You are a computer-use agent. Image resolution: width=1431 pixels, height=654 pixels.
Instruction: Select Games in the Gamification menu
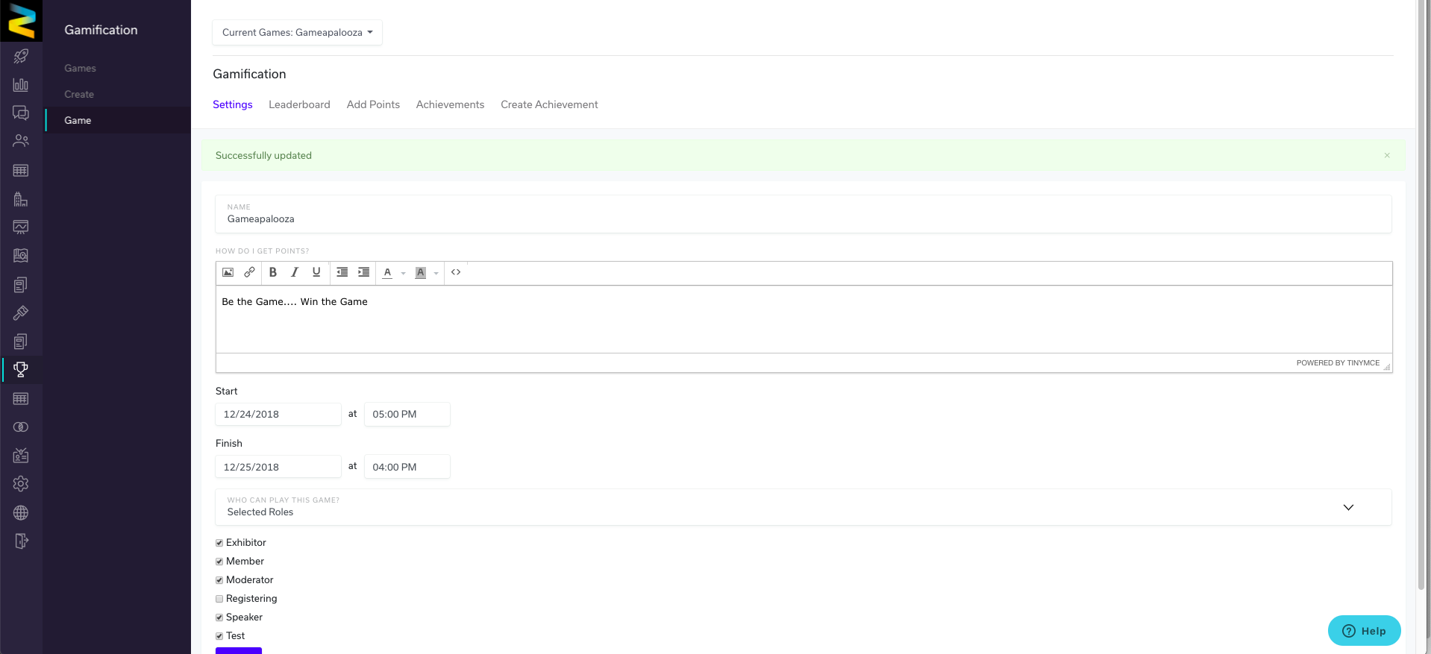[80, 68]
